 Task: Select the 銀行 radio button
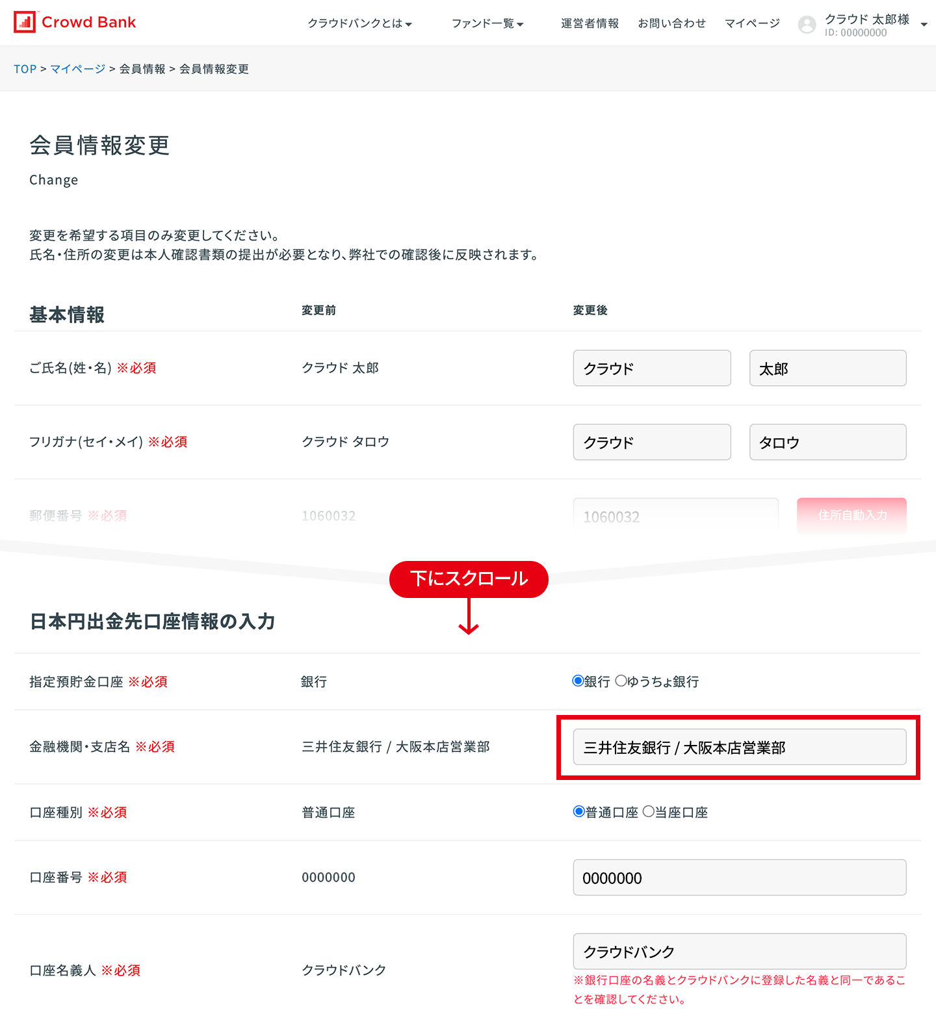coord(578,681)
